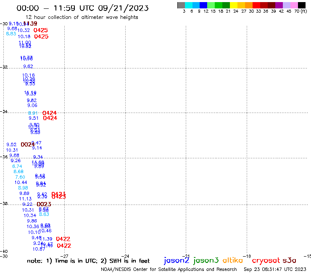The height and width of the screenshot is (273, 311).
Task: Click the subtitle "12 hour collection of altimeter wave heights"
Action: tap(82, 17)
